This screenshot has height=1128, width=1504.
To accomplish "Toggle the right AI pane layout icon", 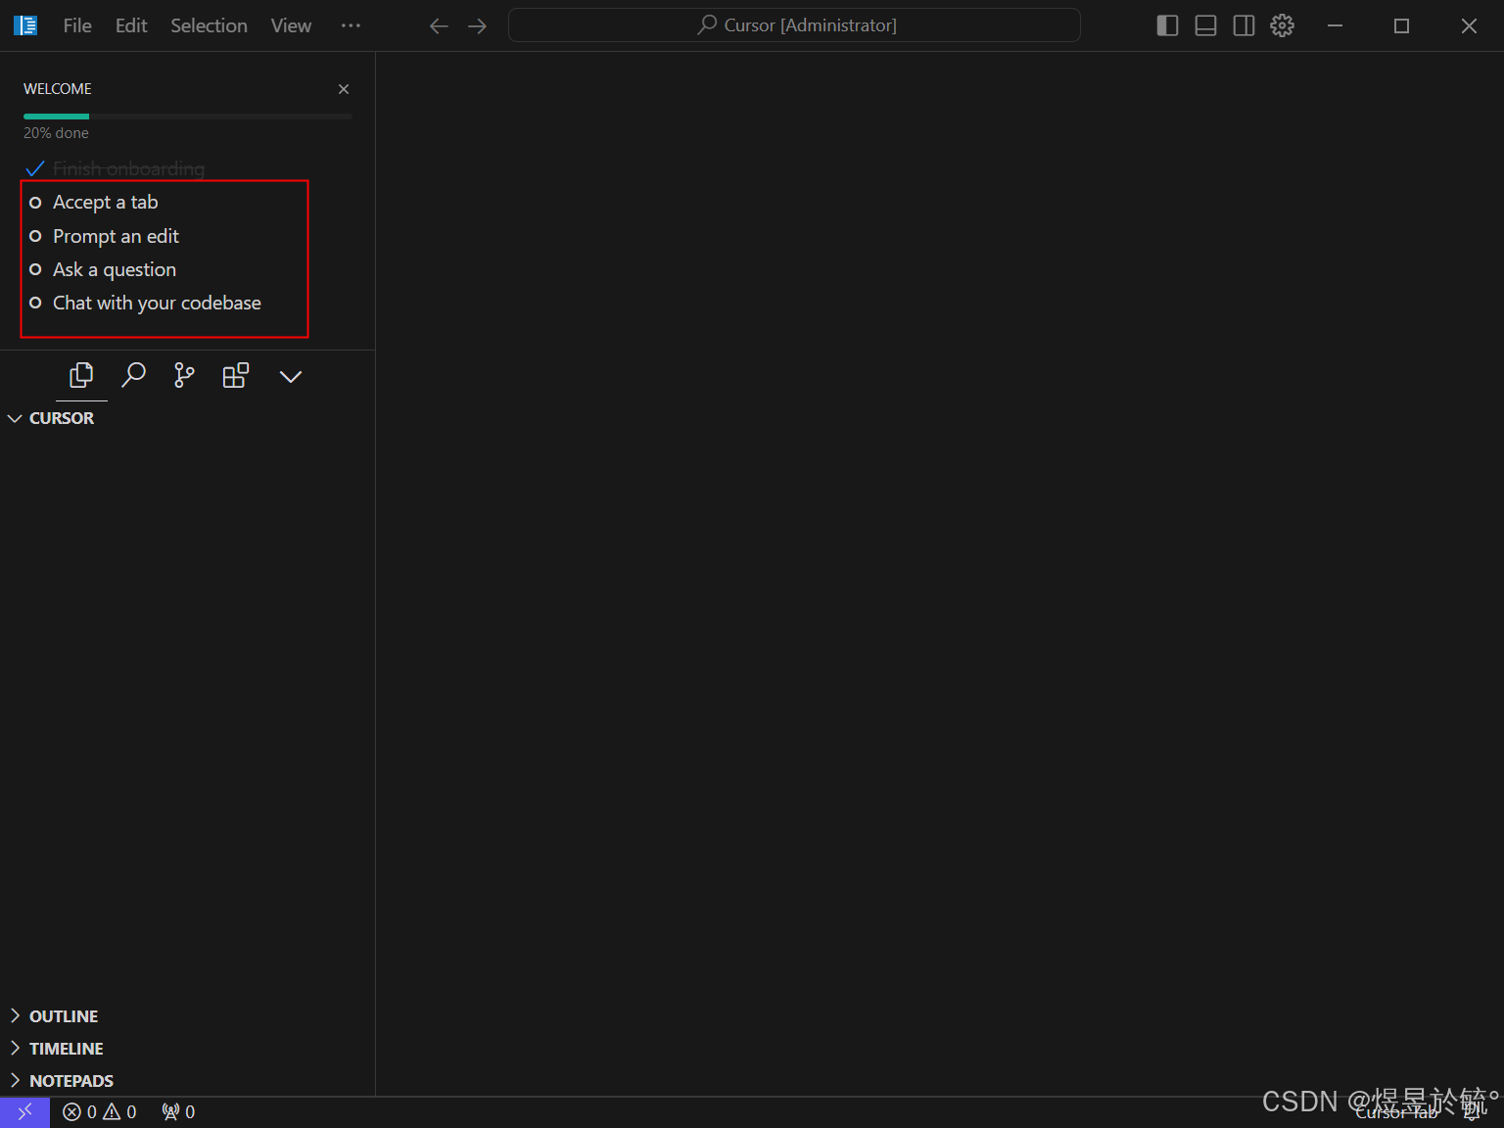I will [1244, 25].
